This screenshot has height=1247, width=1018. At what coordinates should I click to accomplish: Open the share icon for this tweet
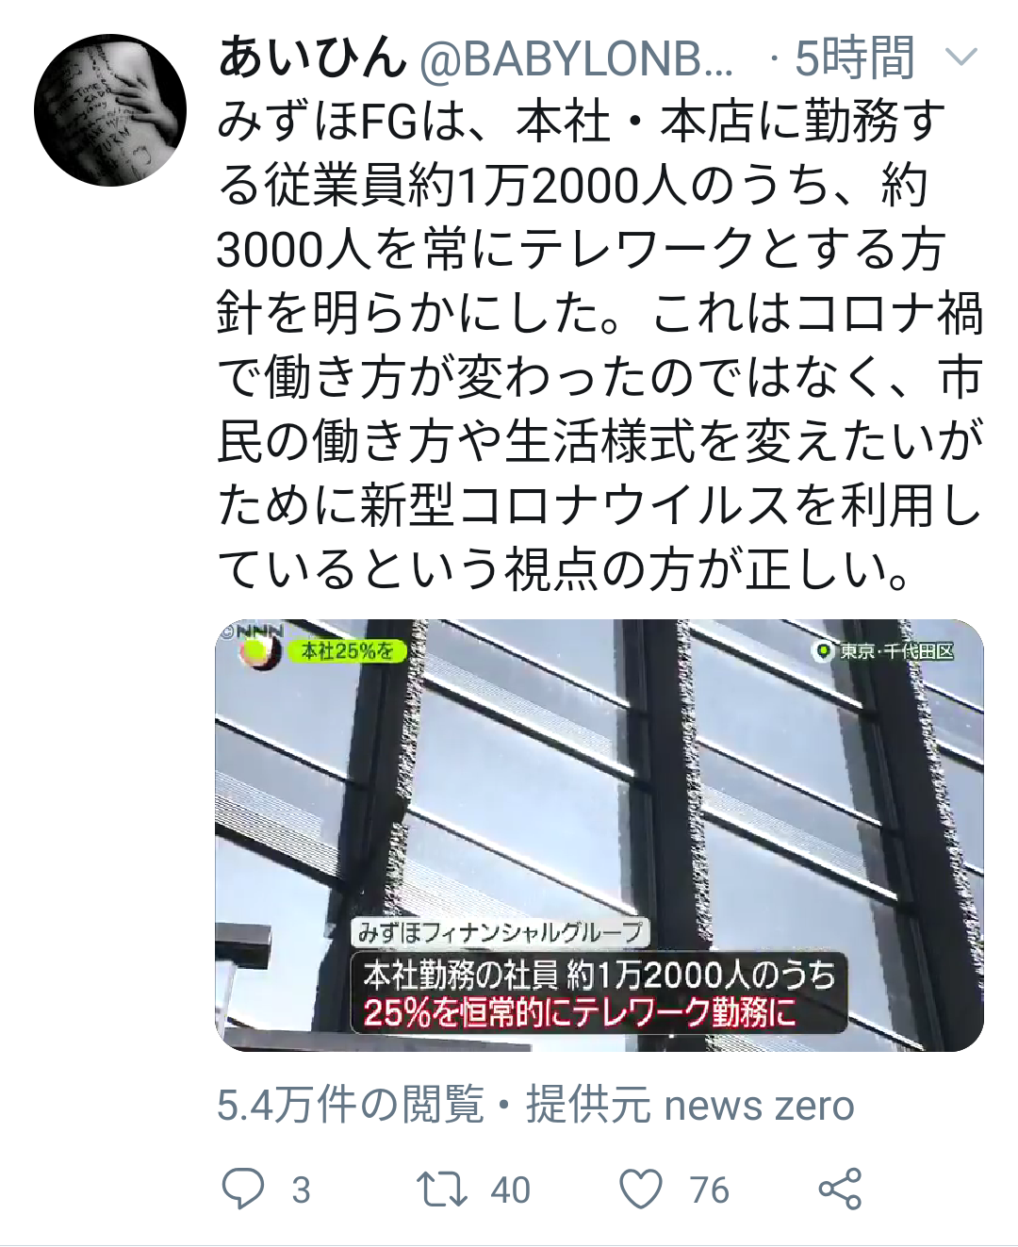coord(840,1190)
